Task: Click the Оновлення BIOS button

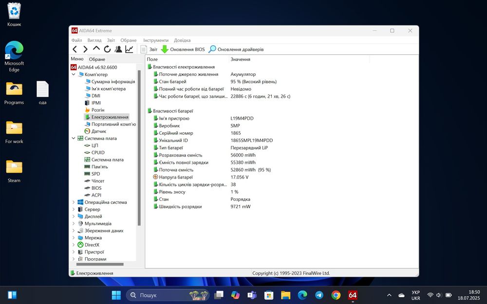Action: coord(183,49)
